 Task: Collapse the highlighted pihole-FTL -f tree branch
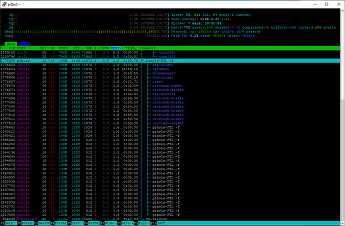pyautogui.click(x=143, y=60)
